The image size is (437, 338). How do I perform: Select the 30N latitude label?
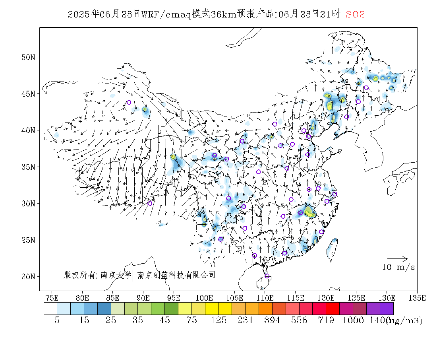[x=29, y=204]
